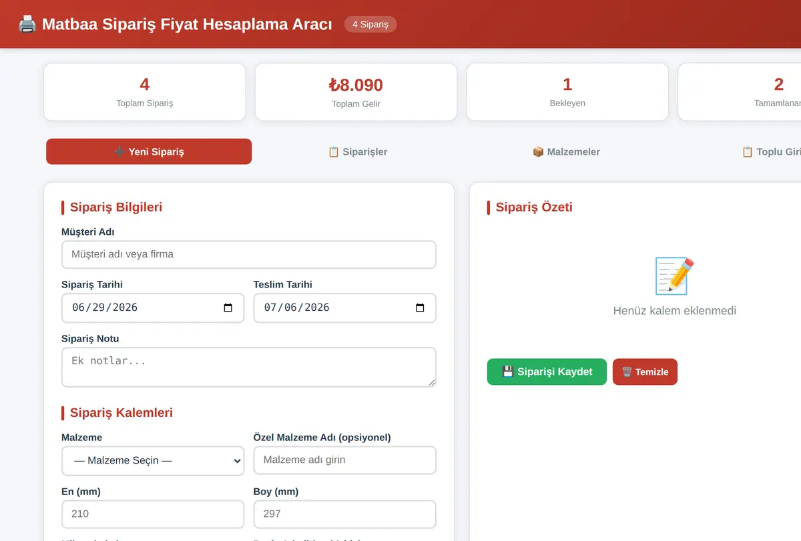Click the Sipariş Kalemleri heading

tap(121, 413)
